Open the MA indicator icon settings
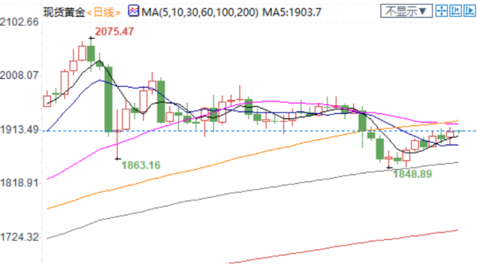The width and height of the screenshot is (477, 268). (133, 11)
